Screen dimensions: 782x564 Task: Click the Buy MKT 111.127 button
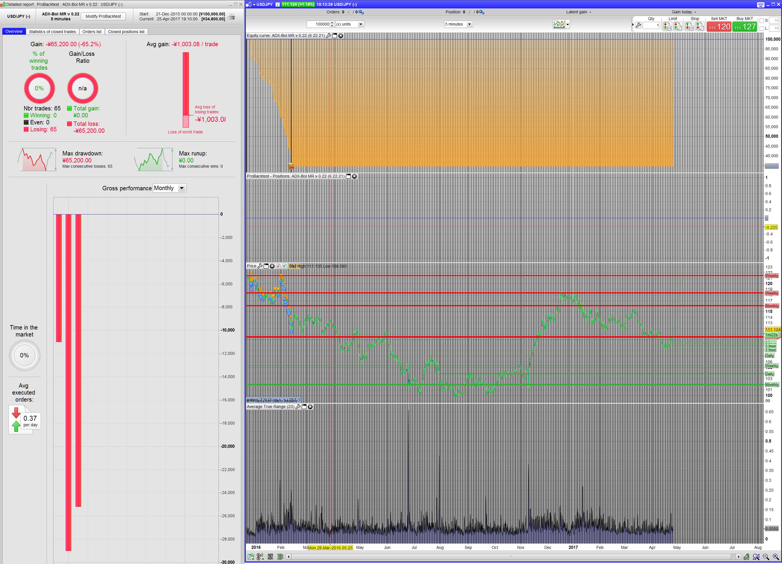click(x=745, y=26)
